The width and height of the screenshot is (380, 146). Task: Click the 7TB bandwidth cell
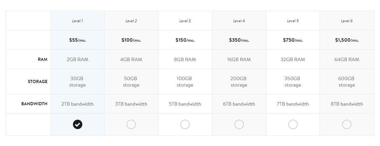[293, 104]
